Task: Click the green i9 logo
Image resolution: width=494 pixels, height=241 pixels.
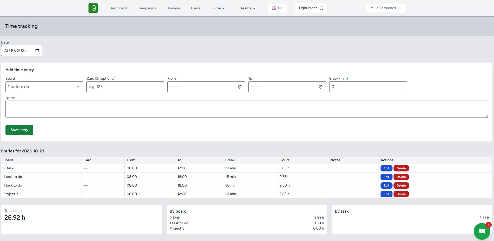Action: tap(93, 8)
